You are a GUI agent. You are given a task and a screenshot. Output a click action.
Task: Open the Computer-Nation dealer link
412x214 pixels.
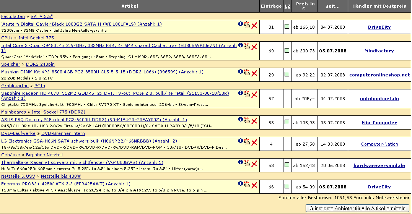coord(379,144)
